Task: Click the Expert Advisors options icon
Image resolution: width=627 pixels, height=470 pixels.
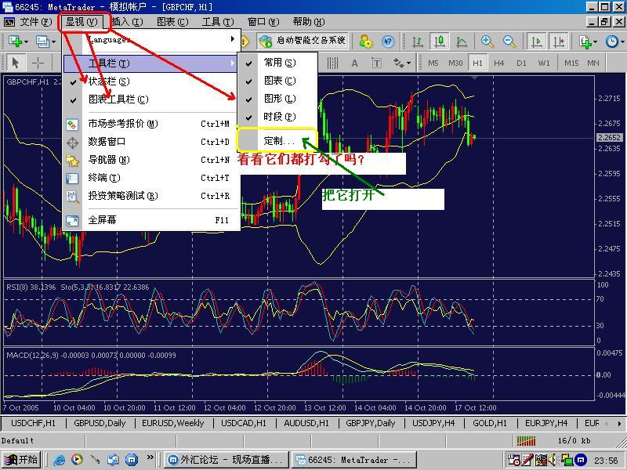Action: pos(365,42)
